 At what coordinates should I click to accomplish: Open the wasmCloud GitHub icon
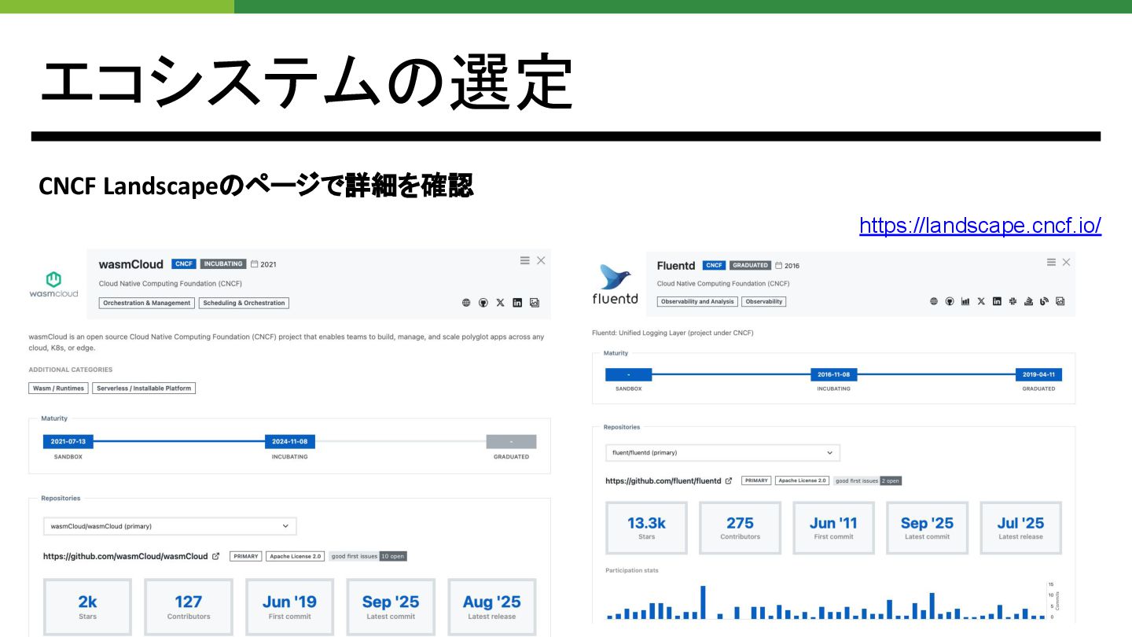point(483,303)
